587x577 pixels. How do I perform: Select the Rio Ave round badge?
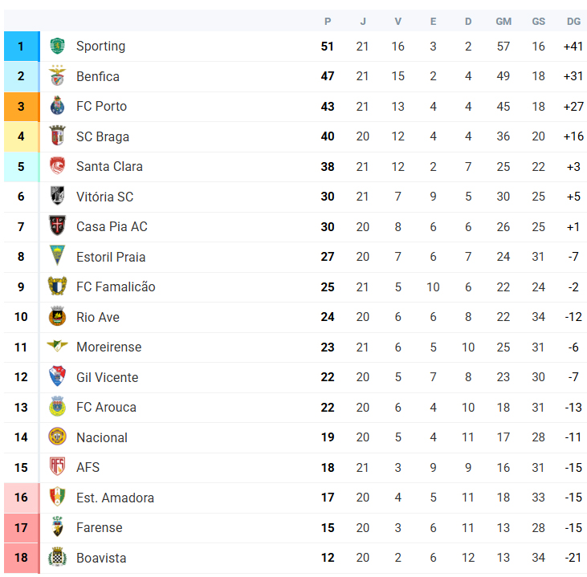click(57, 316)
